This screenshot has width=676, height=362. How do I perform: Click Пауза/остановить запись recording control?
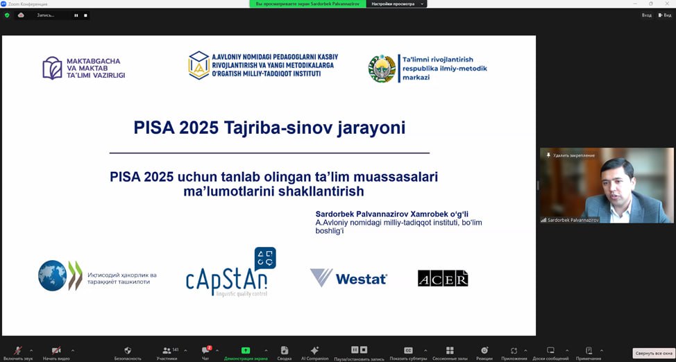click(x=359, y=352)
